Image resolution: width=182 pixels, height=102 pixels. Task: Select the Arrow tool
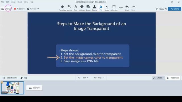tap(69, 8)
